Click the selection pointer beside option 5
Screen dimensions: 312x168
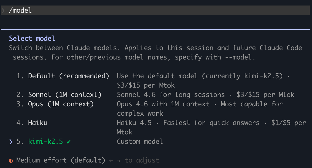11,142
